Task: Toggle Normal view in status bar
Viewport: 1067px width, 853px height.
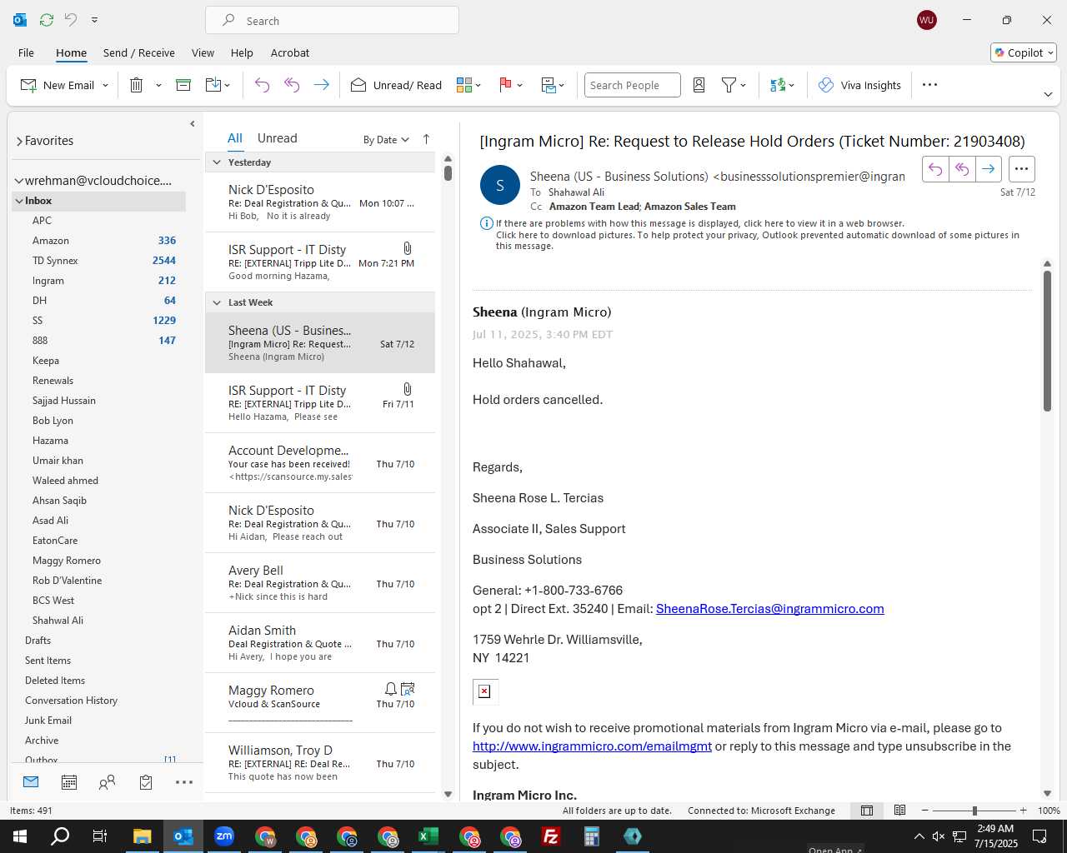Action: coord(867,811)
